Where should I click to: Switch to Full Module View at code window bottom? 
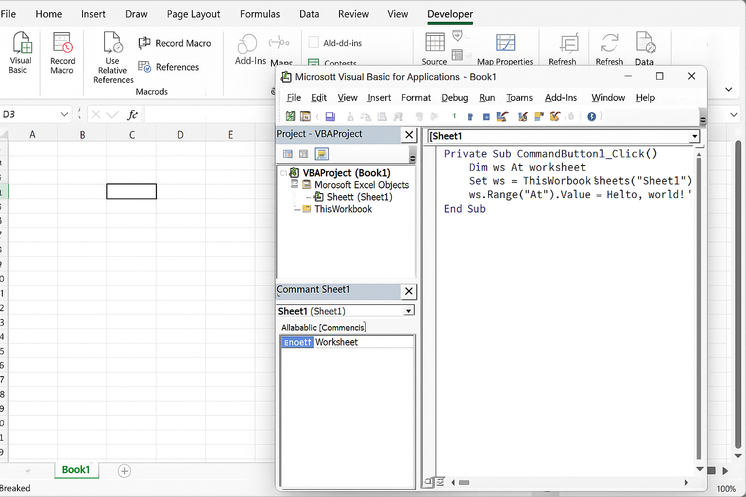[x=440, y=482]
